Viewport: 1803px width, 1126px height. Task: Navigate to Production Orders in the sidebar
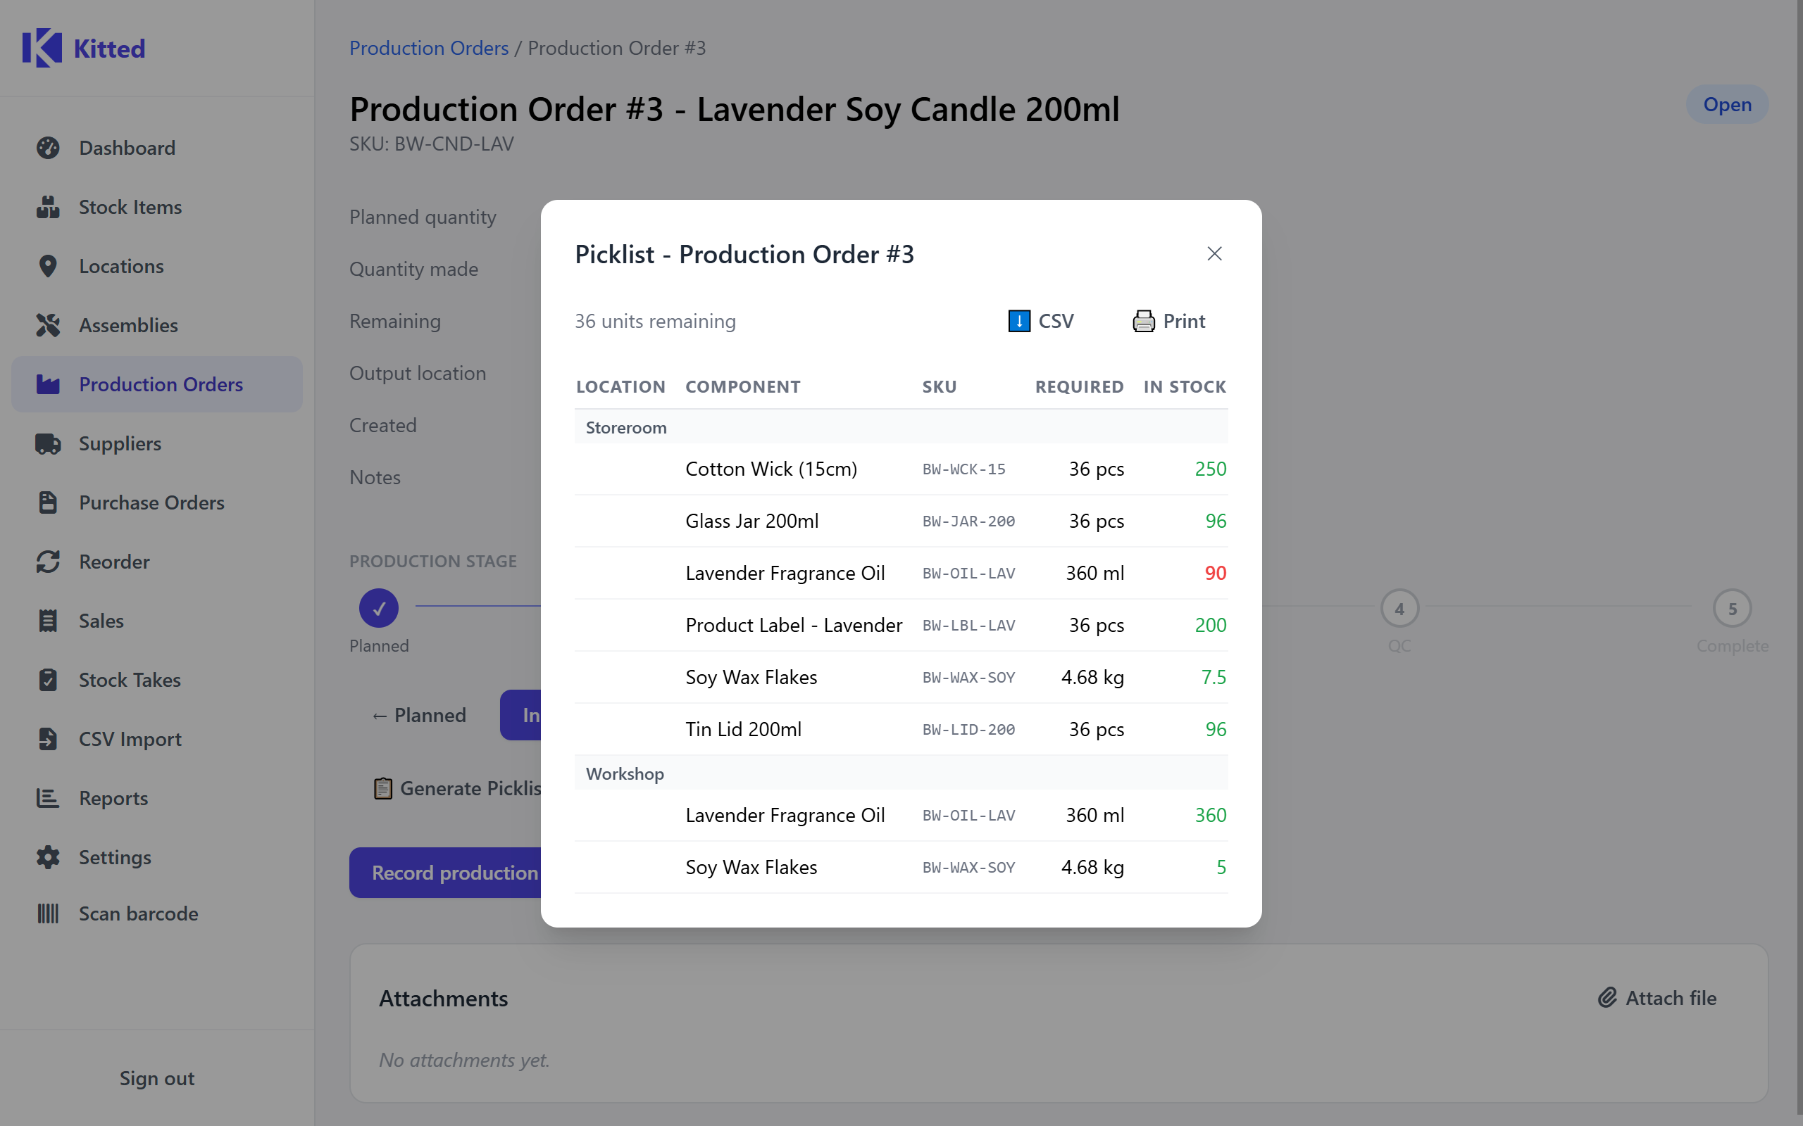pos(156,384)
